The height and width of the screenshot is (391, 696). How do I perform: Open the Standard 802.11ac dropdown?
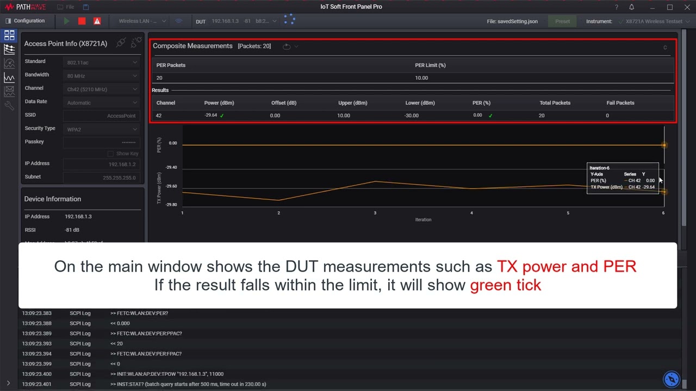101,62
